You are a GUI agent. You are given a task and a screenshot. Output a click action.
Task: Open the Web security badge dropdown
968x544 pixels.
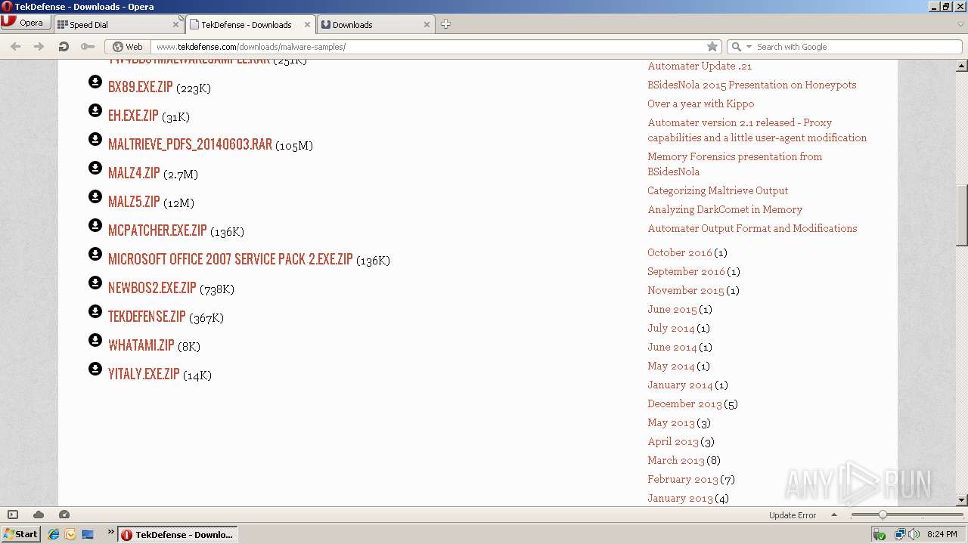click(128, 46)
